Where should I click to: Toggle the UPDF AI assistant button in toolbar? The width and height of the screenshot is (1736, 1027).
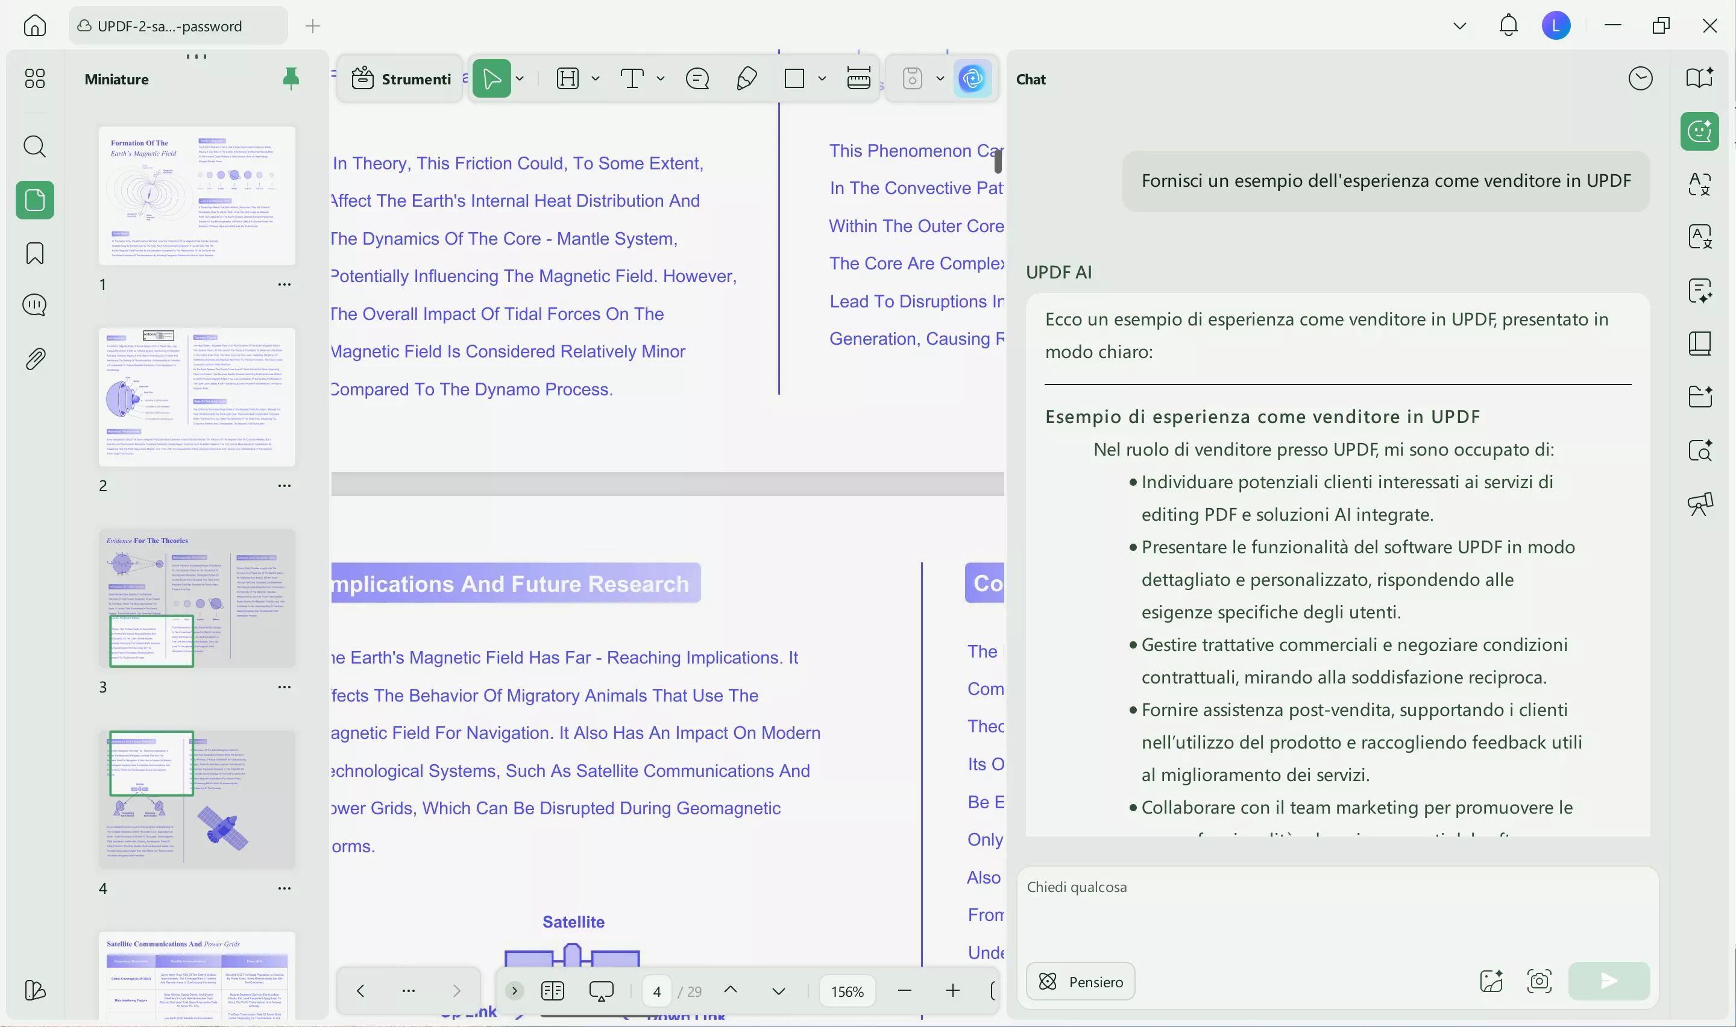pos(972,79)
